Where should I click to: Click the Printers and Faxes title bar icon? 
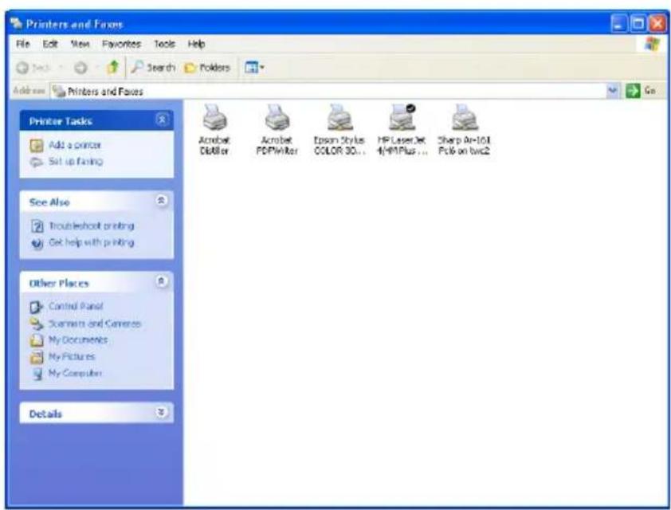pyautogui.click(x=16, y=23)
